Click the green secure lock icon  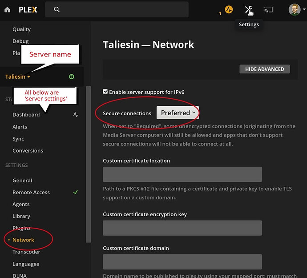pyautogui.click(x=72, y=77)
